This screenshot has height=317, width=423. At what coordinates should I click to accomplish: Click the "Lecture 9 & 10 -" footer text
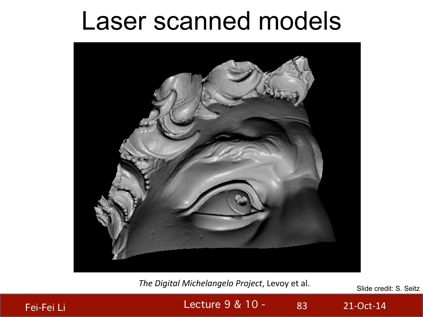click(x=225, y=305)
